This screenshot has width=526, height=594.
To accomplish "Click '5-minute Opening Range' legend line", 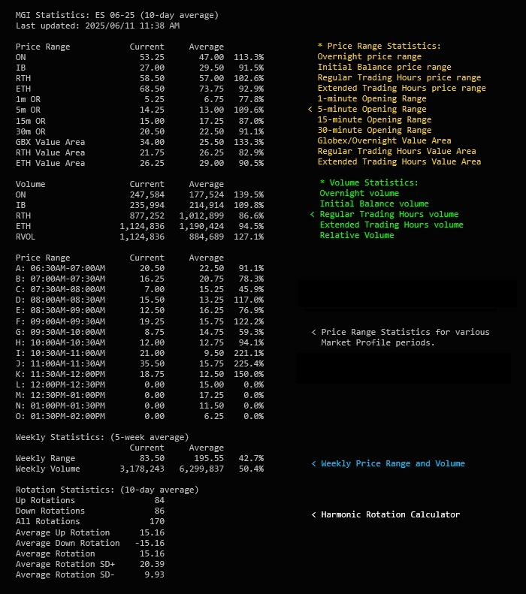I will pyautogui.click(x=372, y=109).
